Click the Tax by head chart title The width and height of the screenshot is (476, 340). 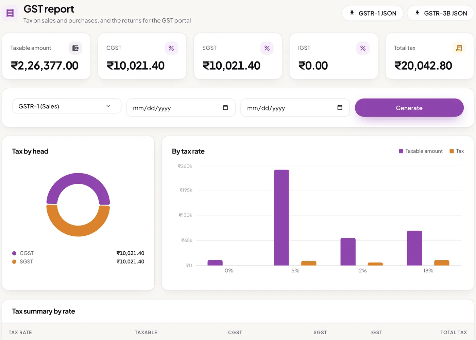30,151
